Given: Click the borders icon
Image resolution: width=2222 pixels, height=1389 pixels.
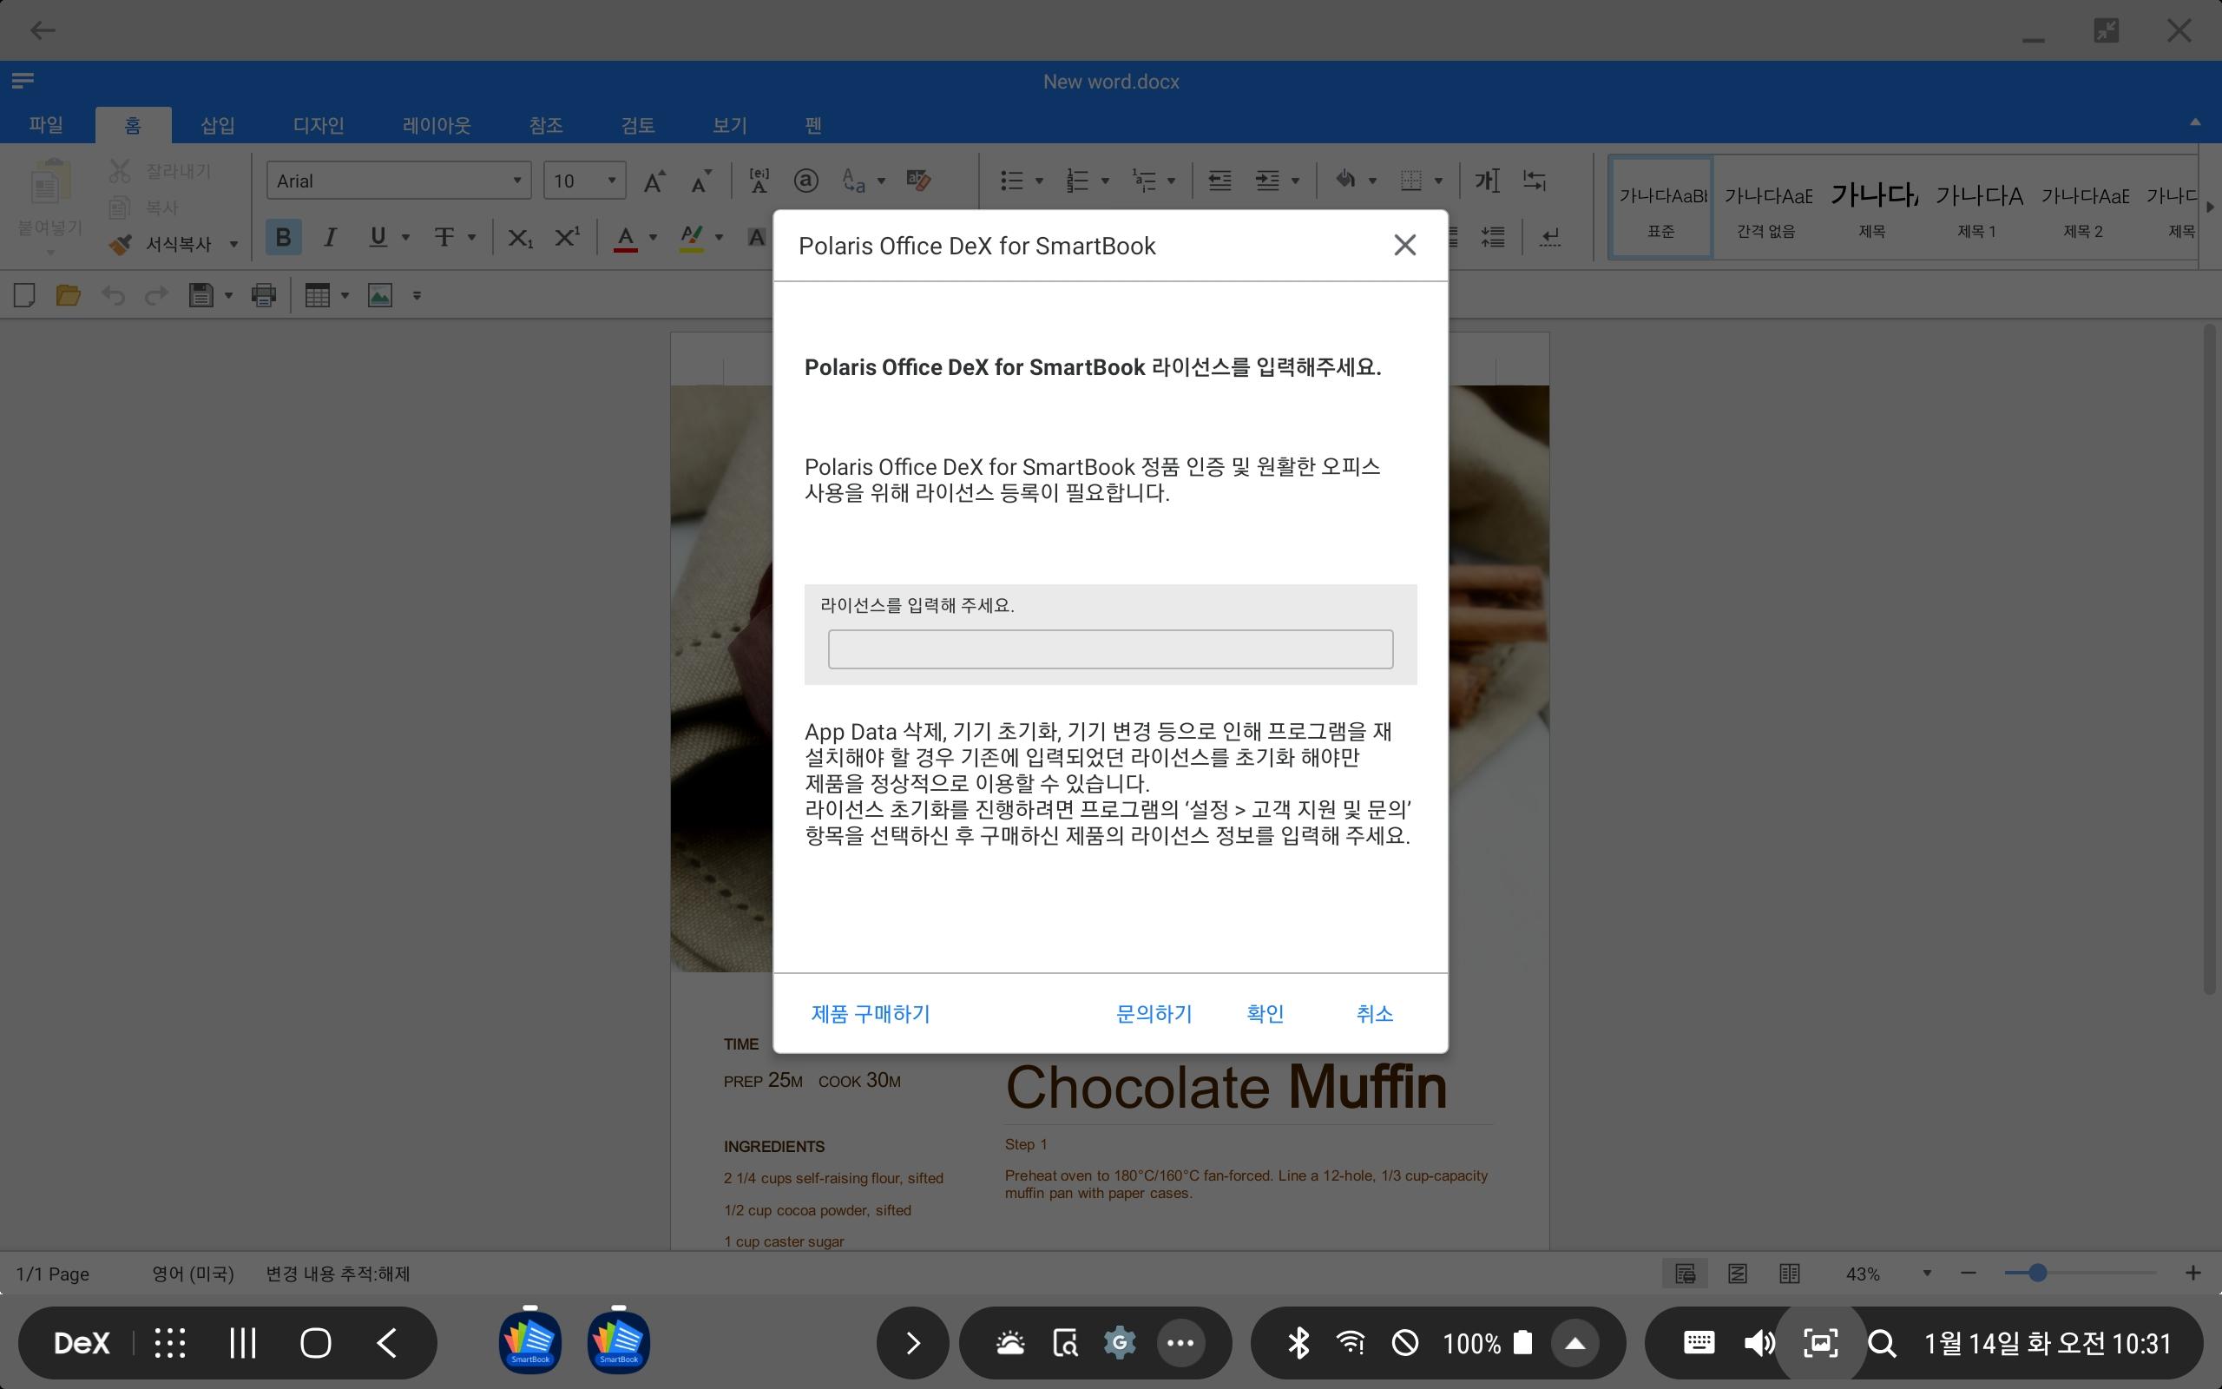Looking at the screenshot, I should [1411, 180].
